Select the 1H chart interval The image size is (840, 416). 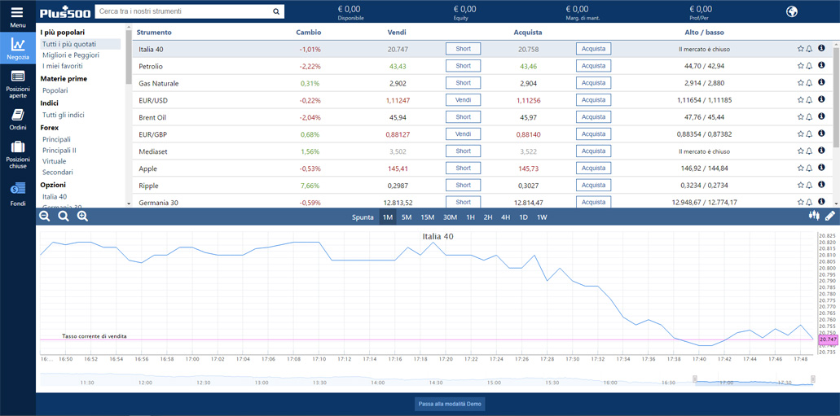pos(470,217)
